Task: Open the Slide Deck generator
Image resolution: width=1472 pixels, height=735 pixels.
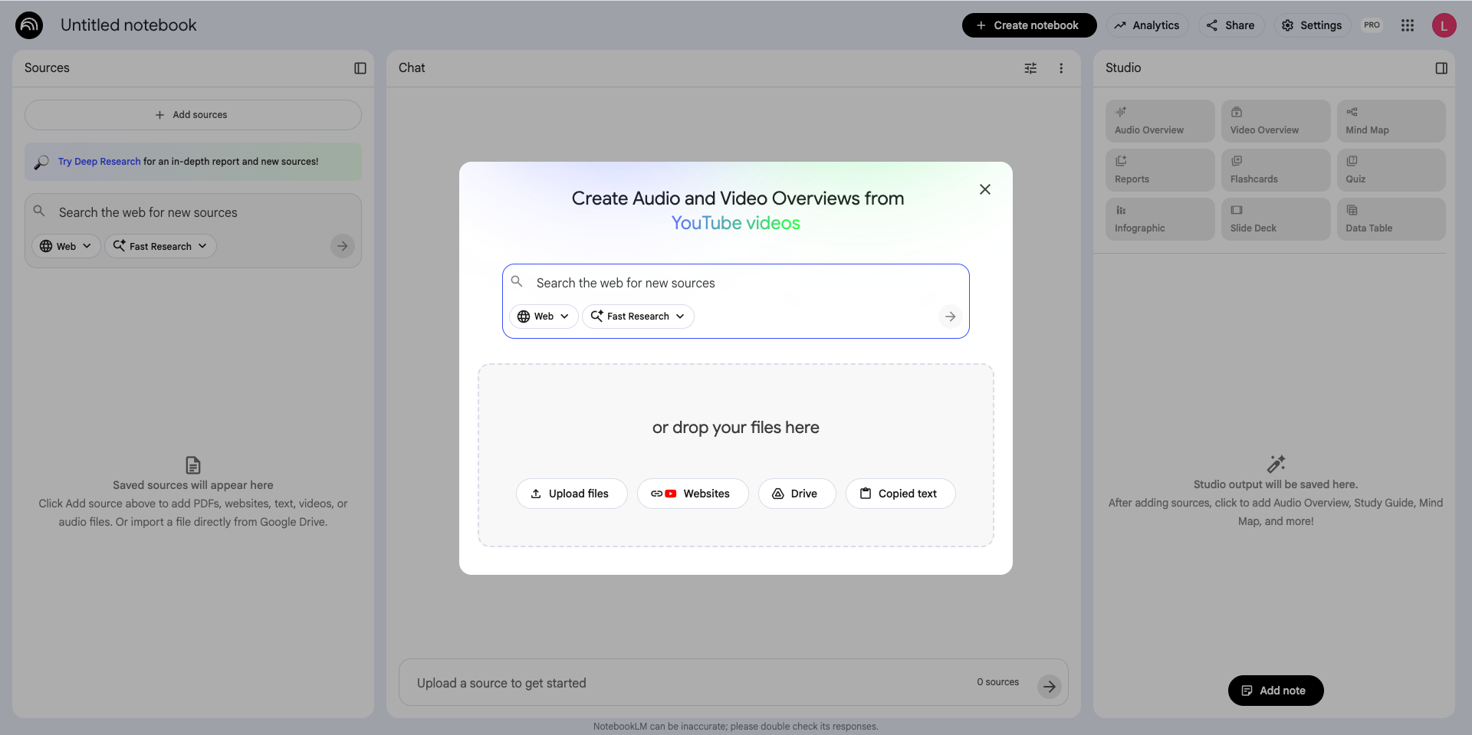Action: pyautogui.click(x=1274, y=218)
